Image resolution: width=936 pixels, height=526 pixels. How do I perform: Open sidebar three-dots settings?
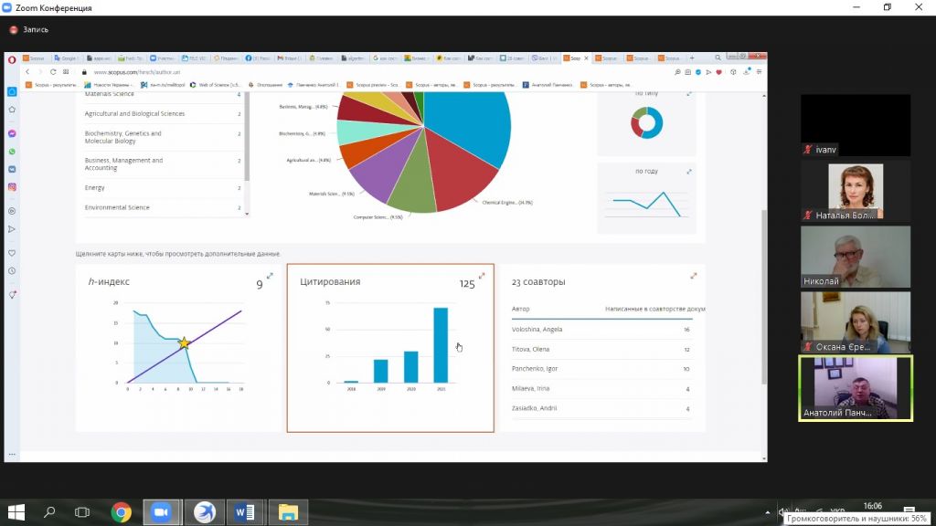(x=12, y=455)
